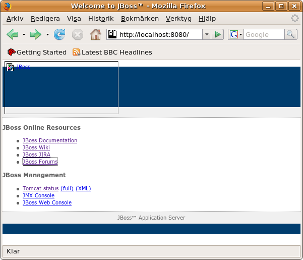Image resolution: width=303 pixels, height=260 pixels.
Task: Click the site favicon in the address bar
Action: click(112, 34)
